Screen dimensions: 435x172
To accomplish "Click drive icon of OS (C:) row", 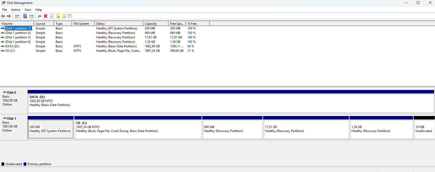I will point(3,51).
